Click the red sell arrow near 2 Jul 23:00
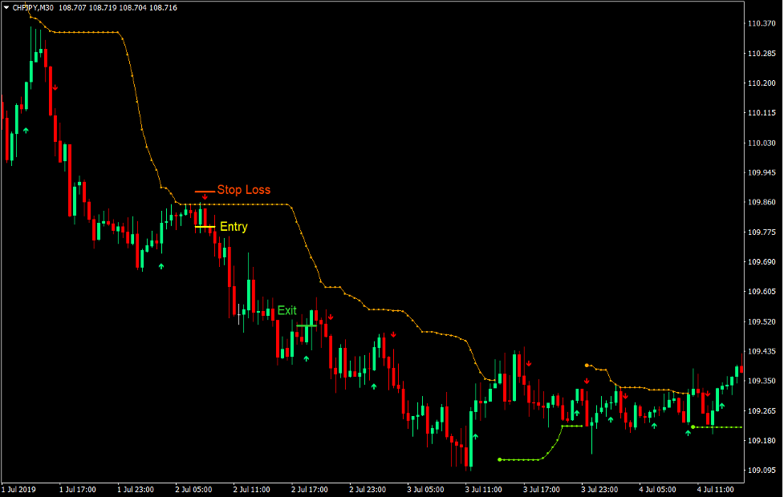 point(392,333)
